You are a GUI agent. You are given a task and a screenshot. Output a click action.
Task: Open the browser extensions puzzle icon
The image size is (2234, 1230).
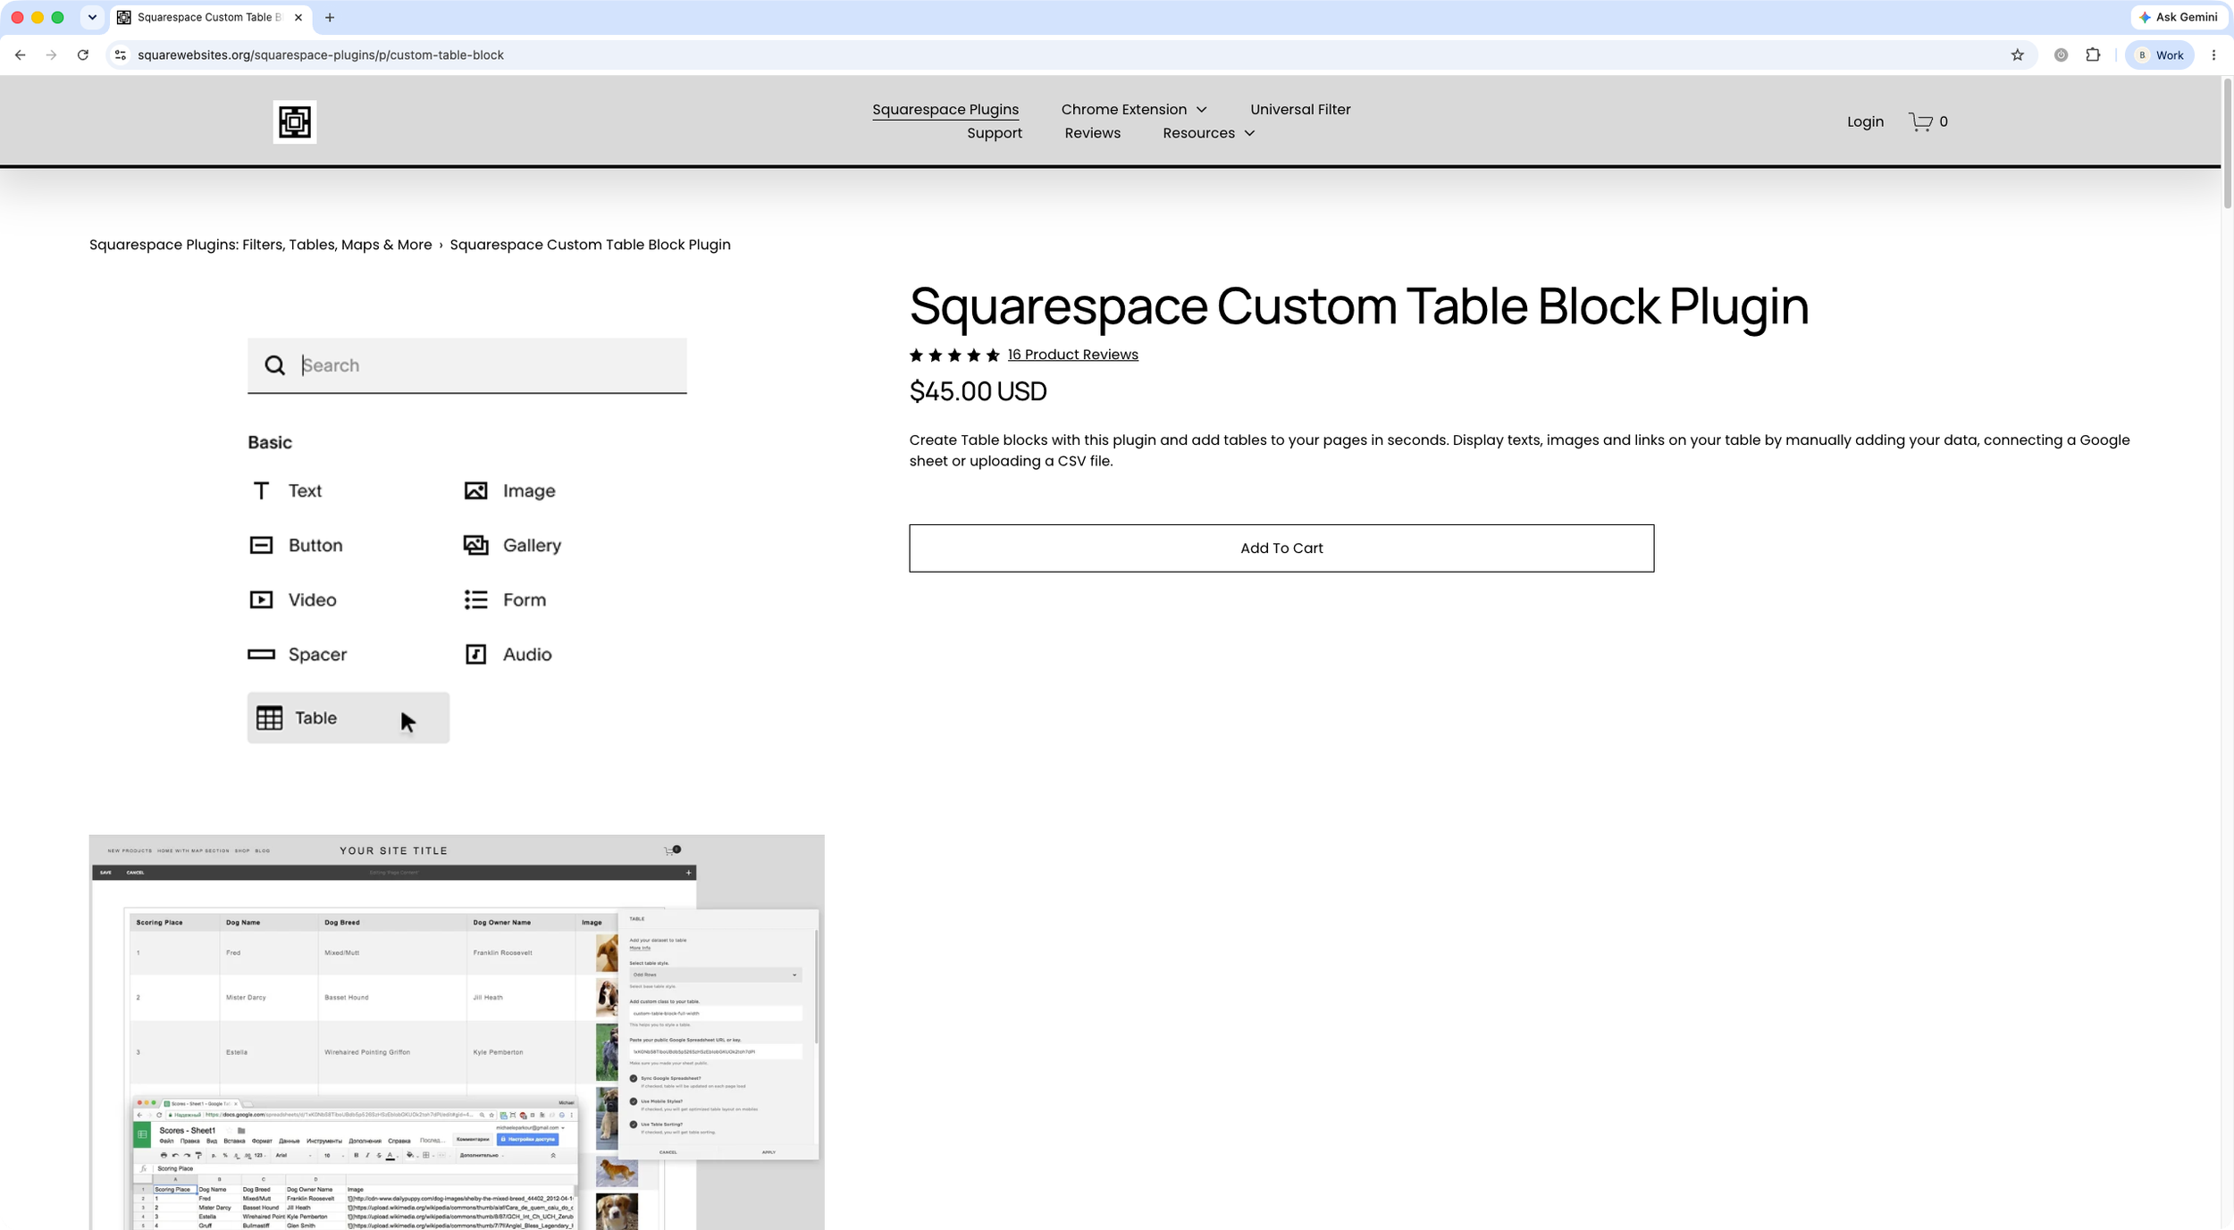coord(2093,55)
